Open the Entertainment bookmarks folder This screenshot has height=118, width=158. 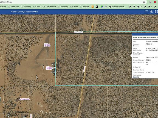[49, 7]
